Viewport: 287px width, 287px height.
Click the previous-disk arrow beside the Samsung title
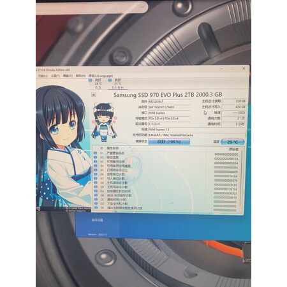pos(93,95)
